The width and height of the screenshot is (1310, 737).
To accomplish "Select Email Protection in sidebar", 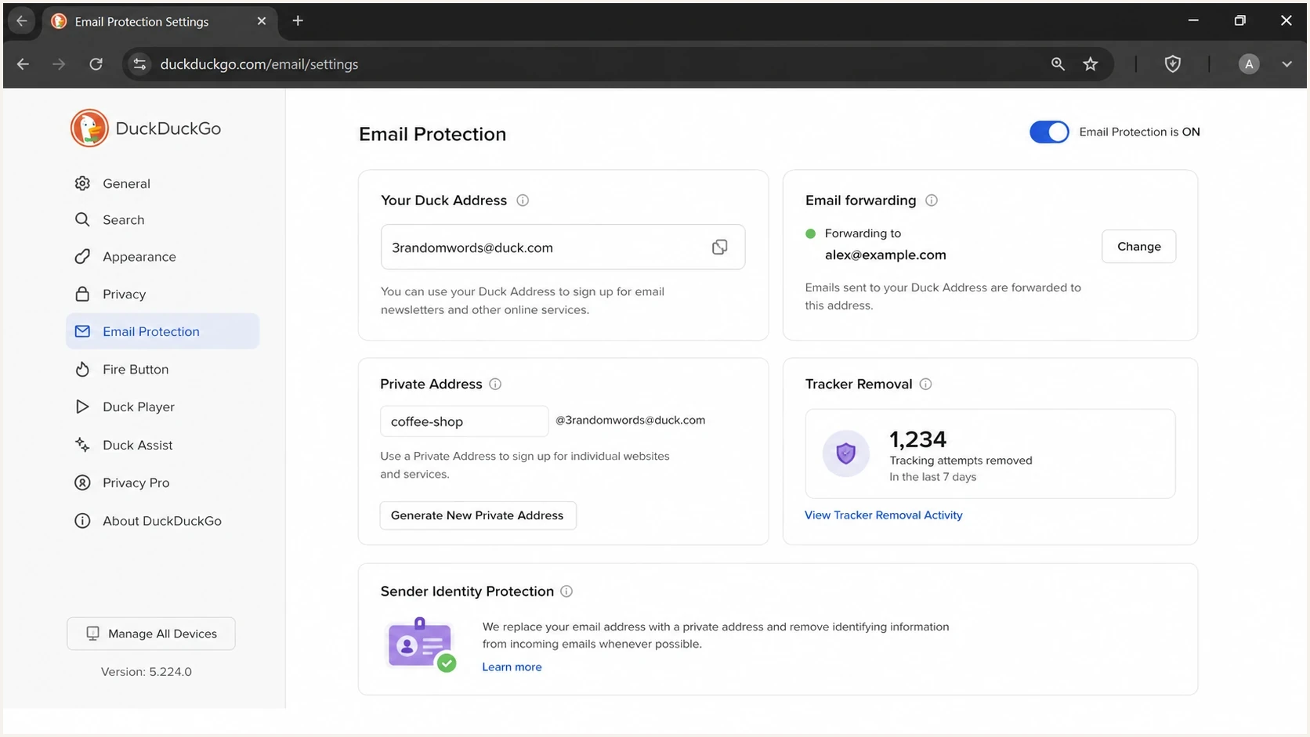I will 163,331.
